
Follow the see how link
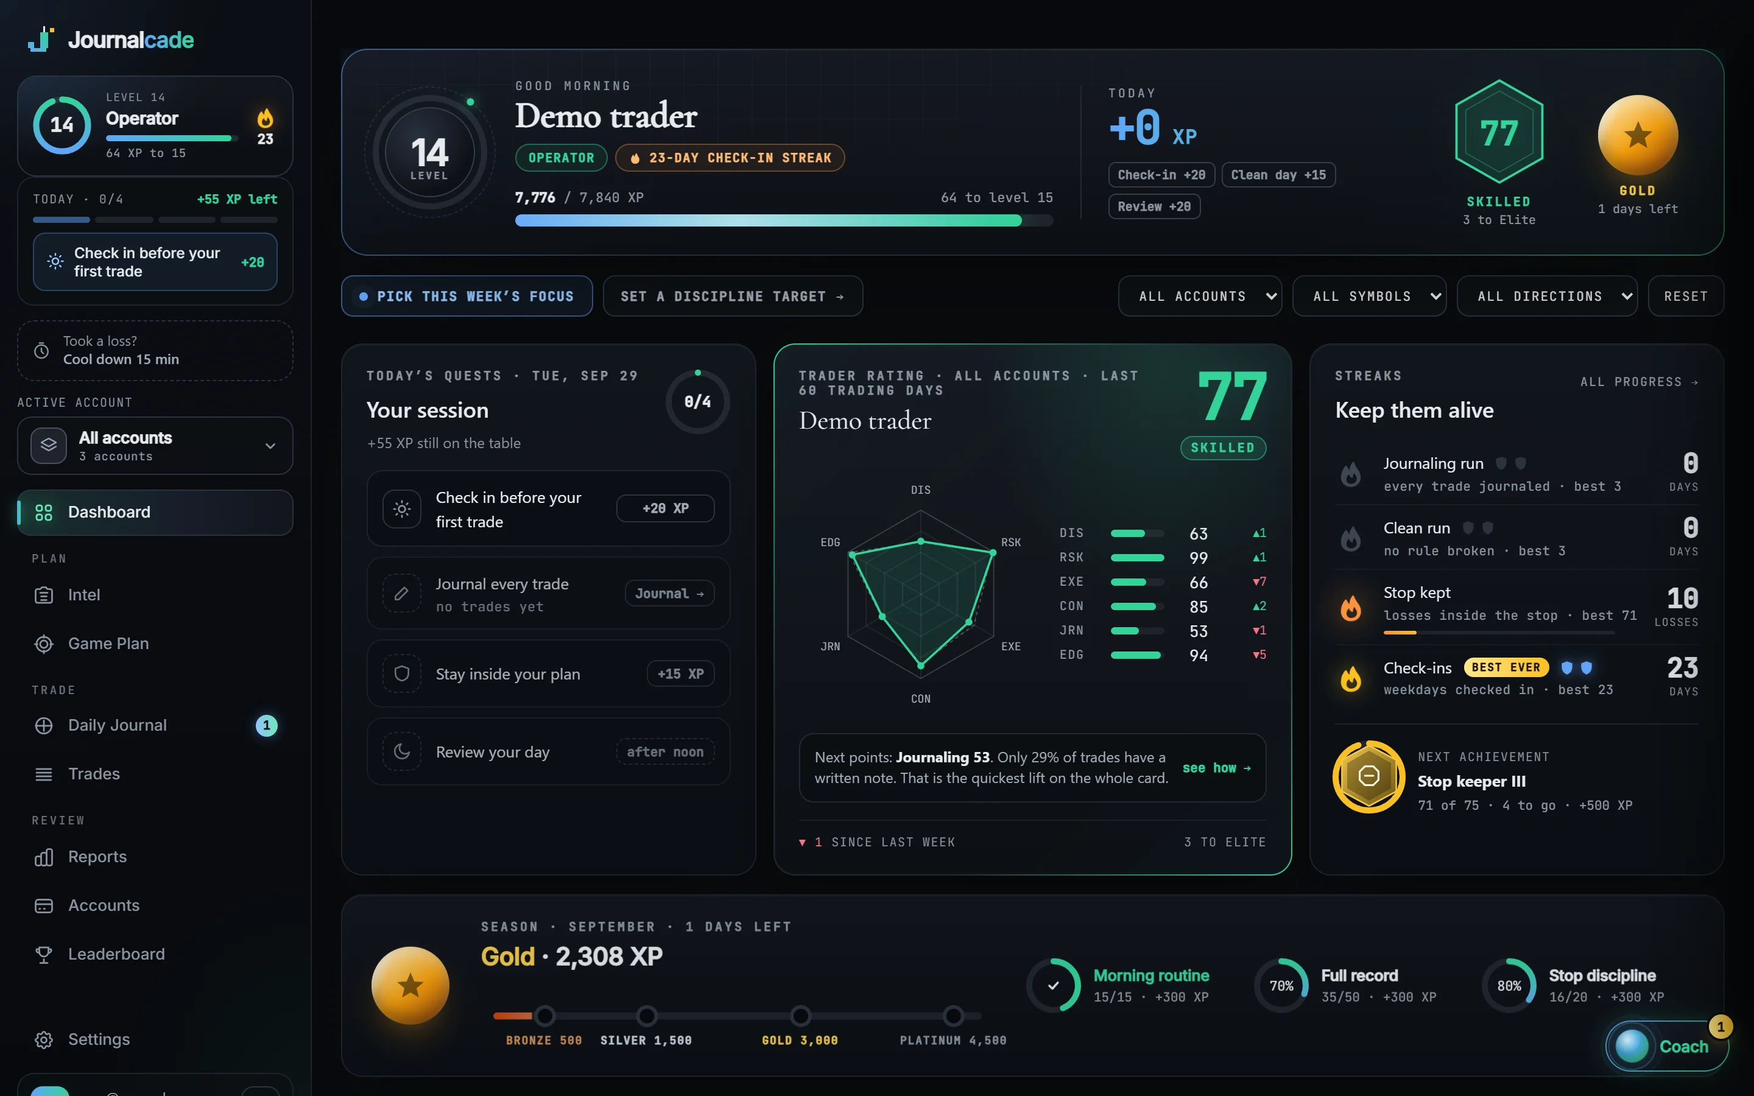(1216, 768)
